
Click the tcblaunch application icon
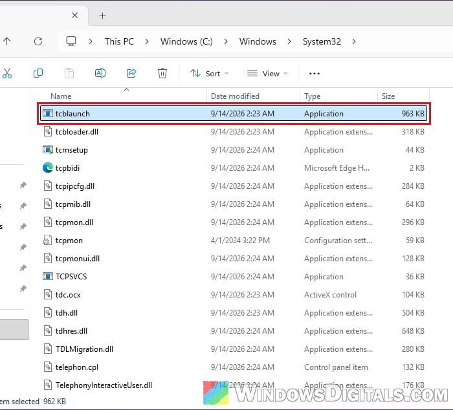[48, 113]
